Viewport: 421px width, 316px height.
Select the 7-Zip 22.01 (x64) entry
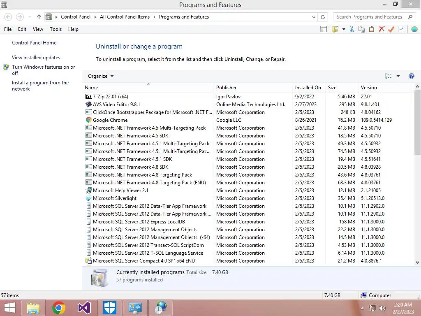tap(247, 96)
